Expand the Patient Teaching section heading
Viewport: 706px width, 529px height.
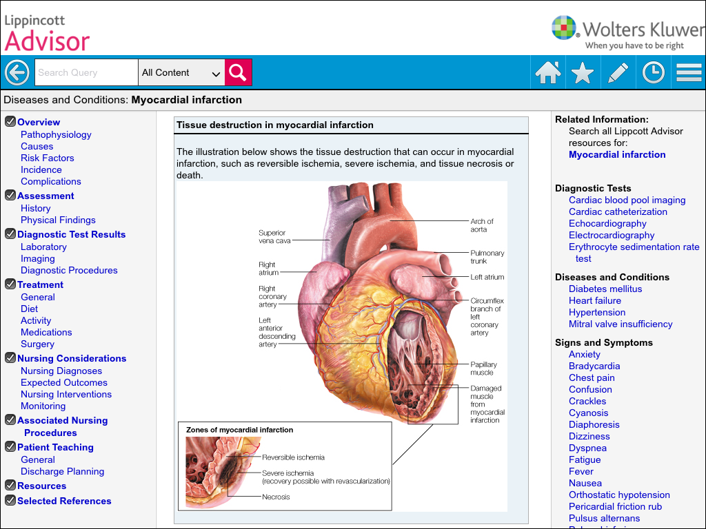point(55,447)
